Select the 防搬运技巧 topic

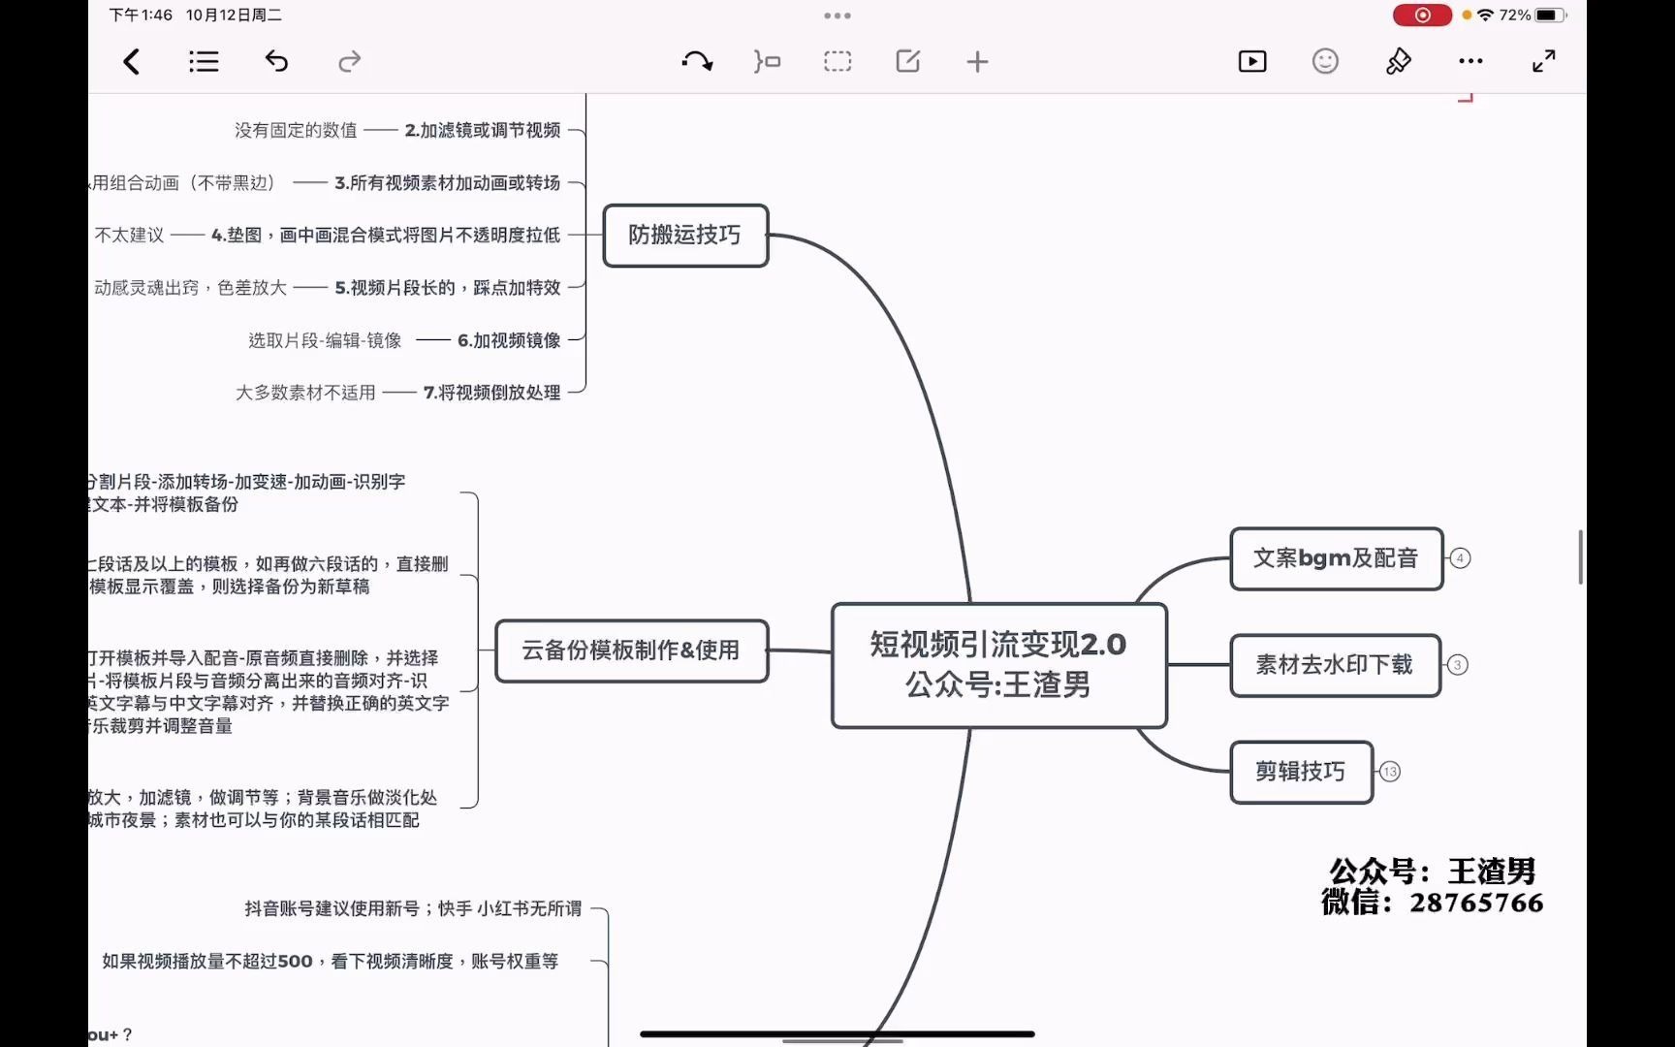pyautogui.click(x=685, y=235)
